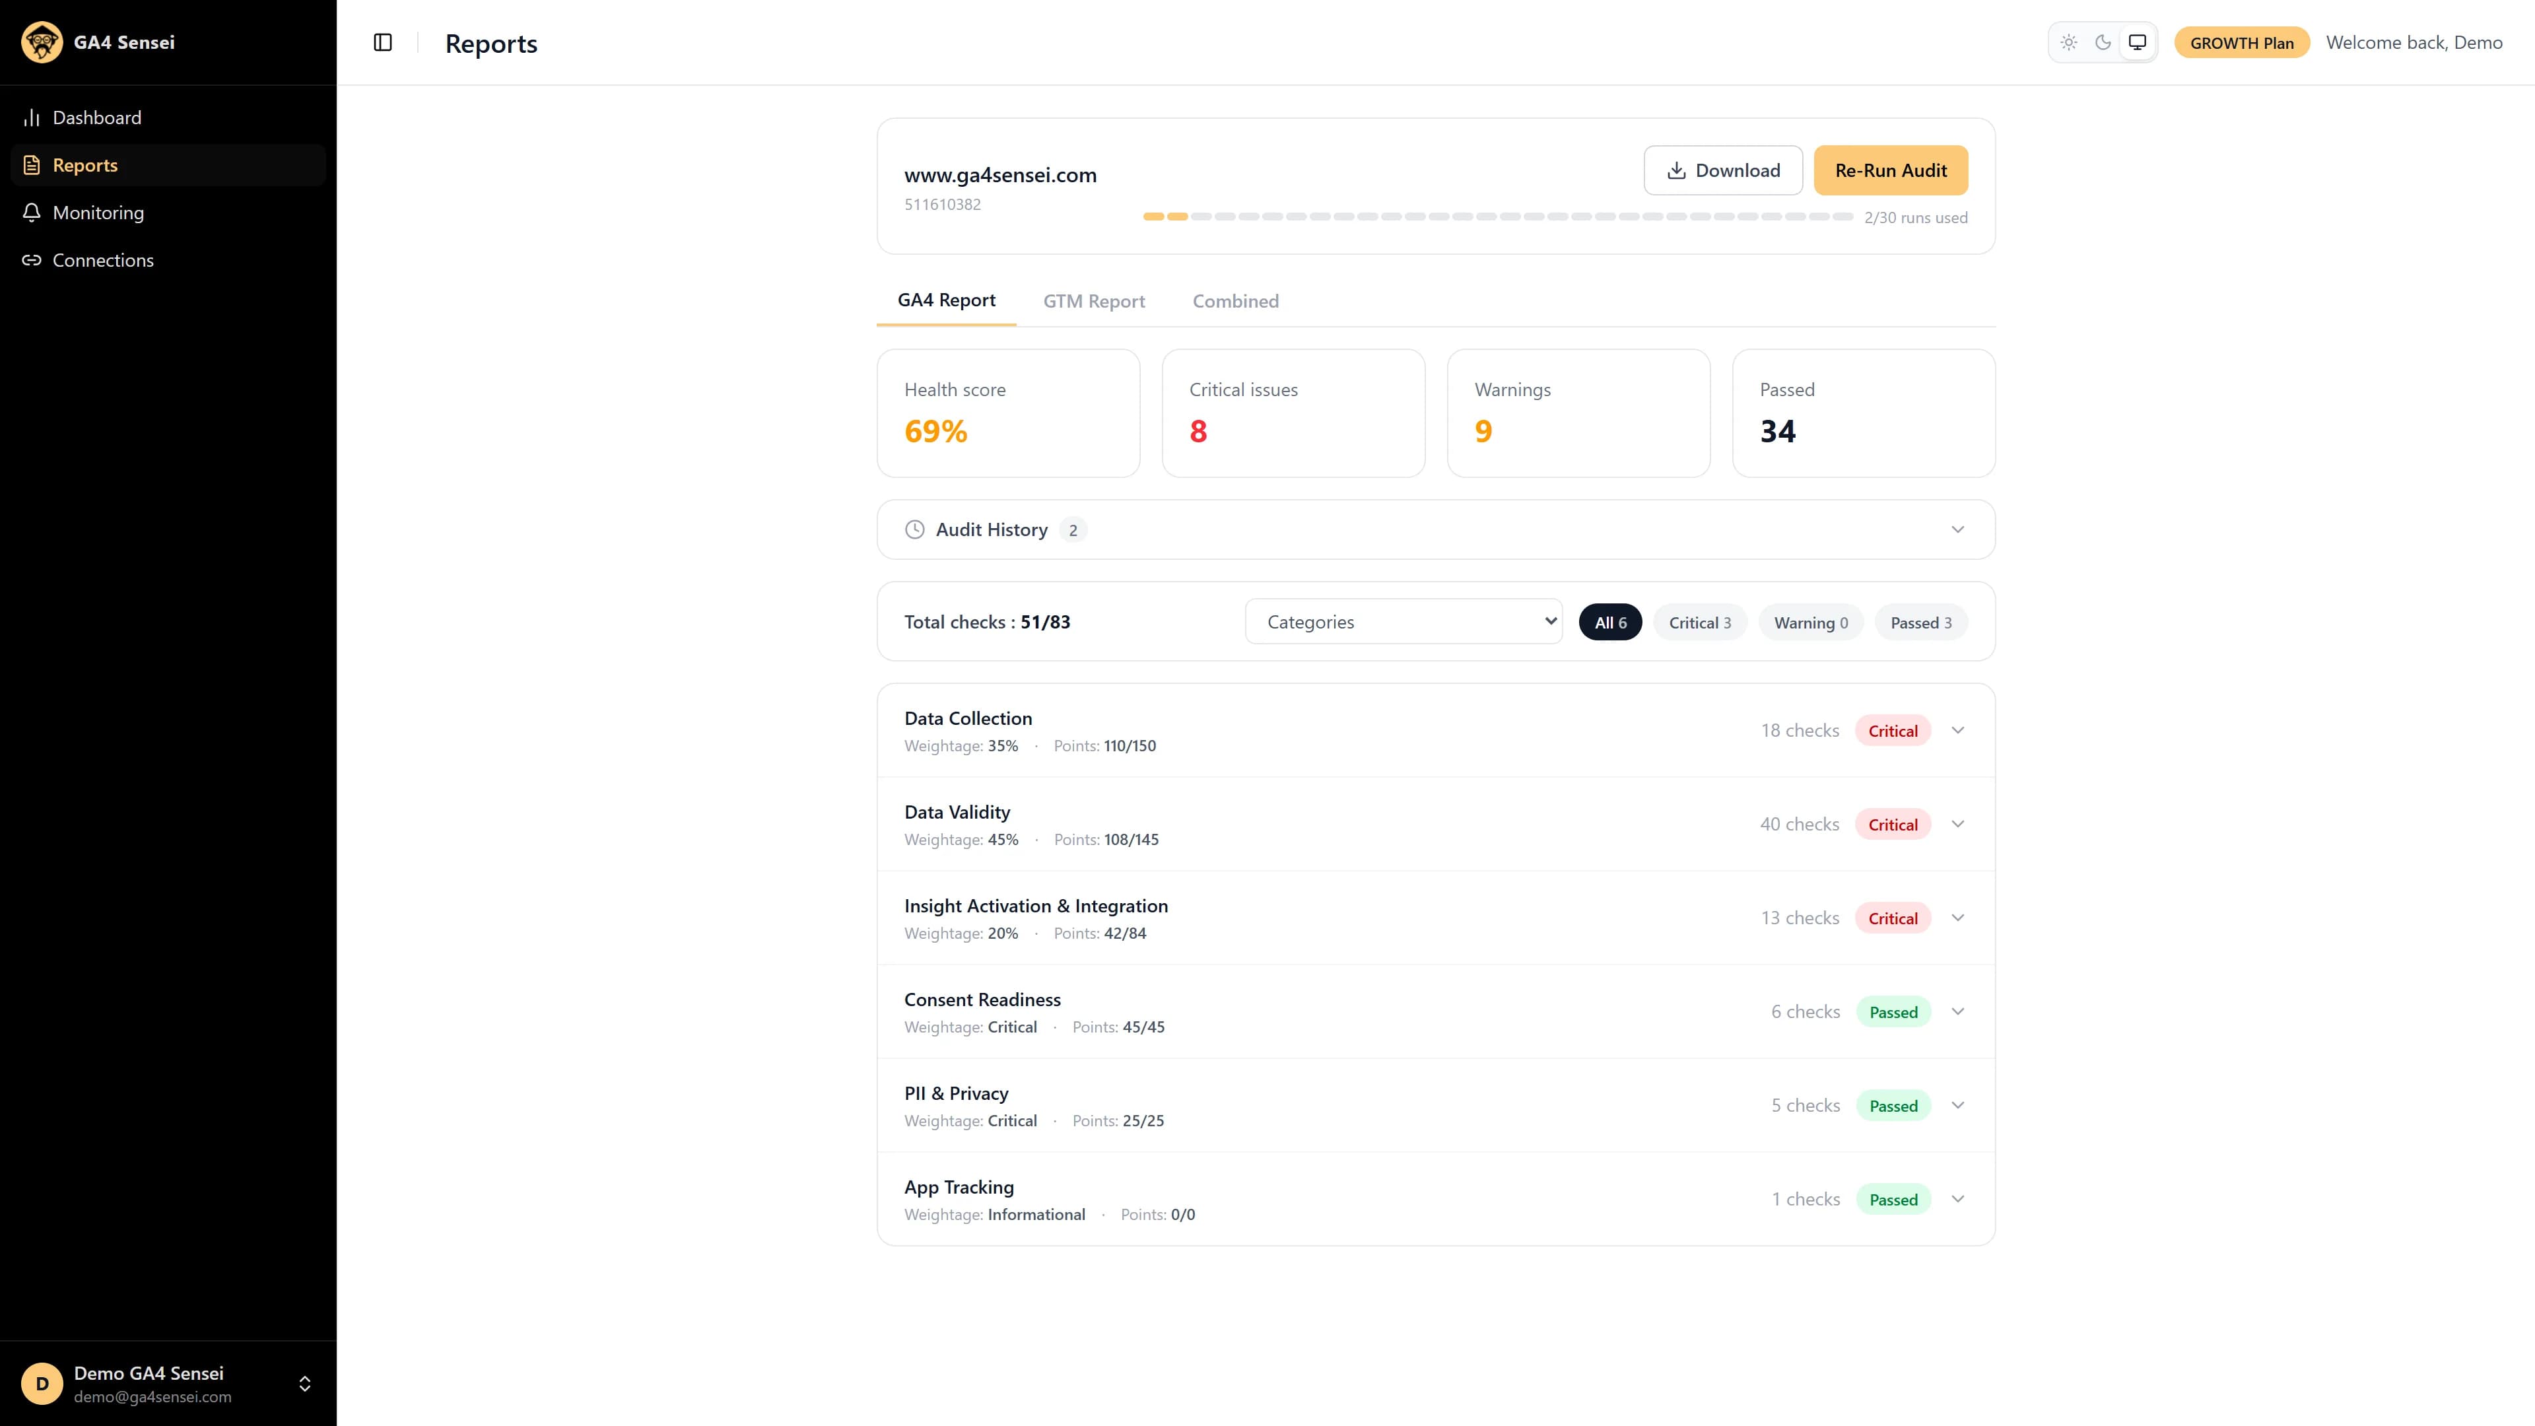Click the GROWTH Plan badge
Viewport: 2535px width, 1426px height.
pyautogui.click(x=2242, y=42)
